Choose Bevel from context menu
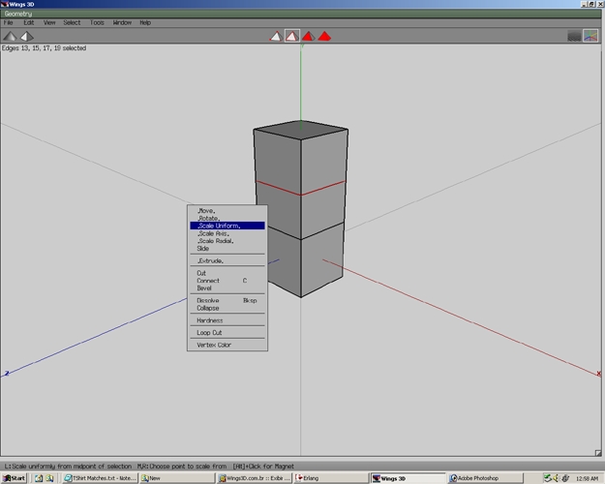Screen dimensions: 605x484 click(227, 288)
